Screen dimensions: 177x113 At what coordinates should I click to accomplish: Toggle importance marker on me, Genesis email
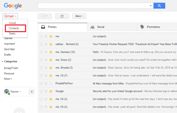51,52
